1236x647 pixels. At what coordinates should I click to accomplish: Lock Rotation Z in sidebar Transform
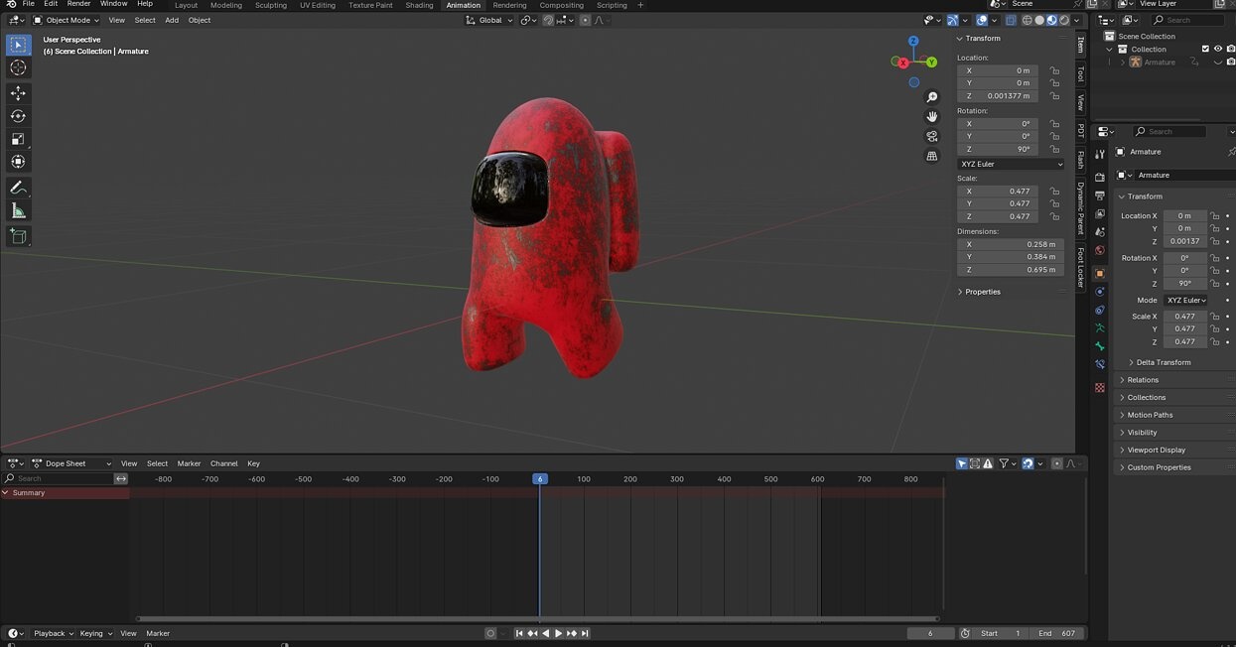click(x=1054, y=149)
